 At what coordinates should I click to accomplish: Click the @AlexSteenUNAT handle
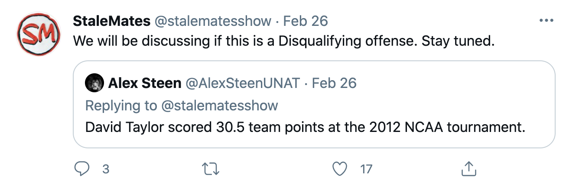point(242,83)
